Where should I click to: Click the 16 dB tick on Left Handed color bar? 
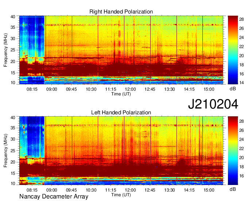[241, 176]
